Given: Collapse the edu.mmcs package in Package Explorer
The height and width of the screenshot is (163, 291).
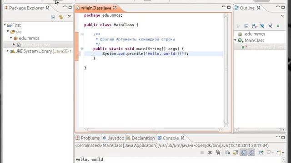Looking at the screenshot, I should tap(11, 38).
